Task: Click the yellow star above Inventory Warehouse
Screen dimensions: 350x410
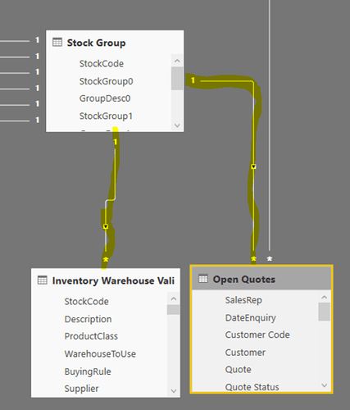Action: point(106,259)
